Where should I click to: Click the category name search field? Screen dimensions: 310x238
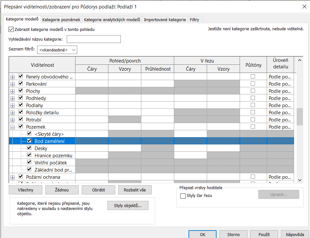coord(93,39)
